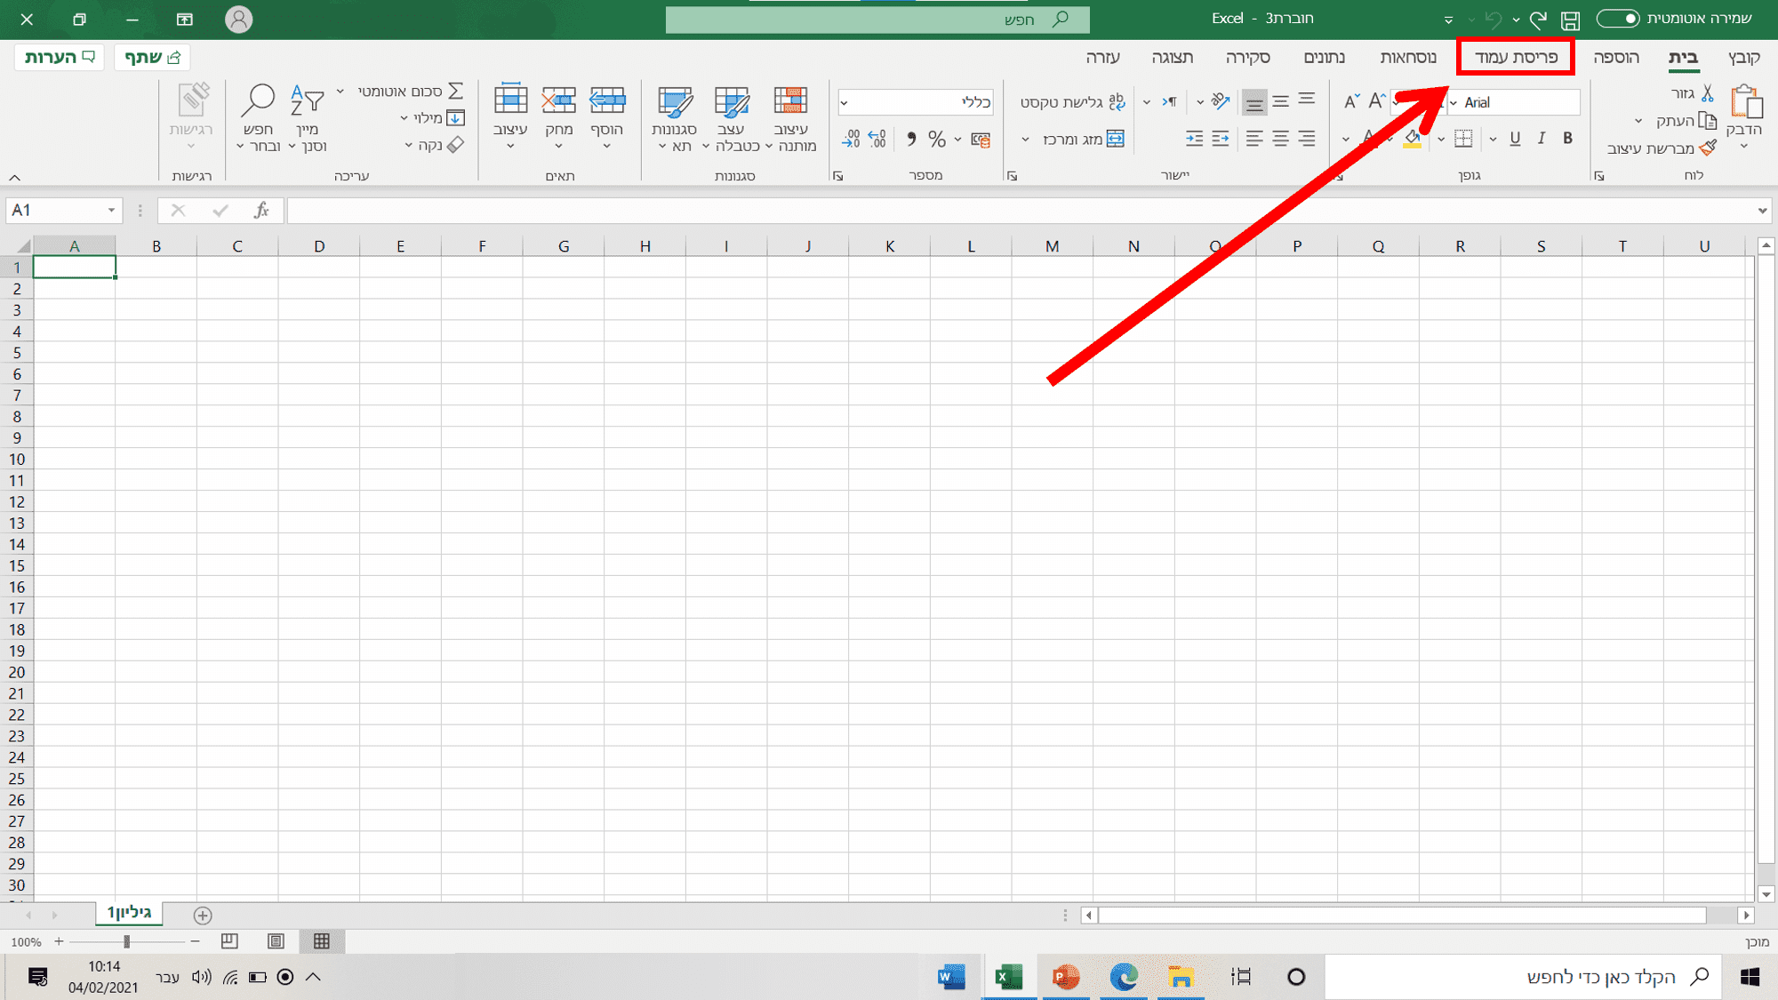Image resolution: width=1778 pixels, height=1000 pixels.
Task: Toggle Bold formatting
Action: click(1567, 138)
